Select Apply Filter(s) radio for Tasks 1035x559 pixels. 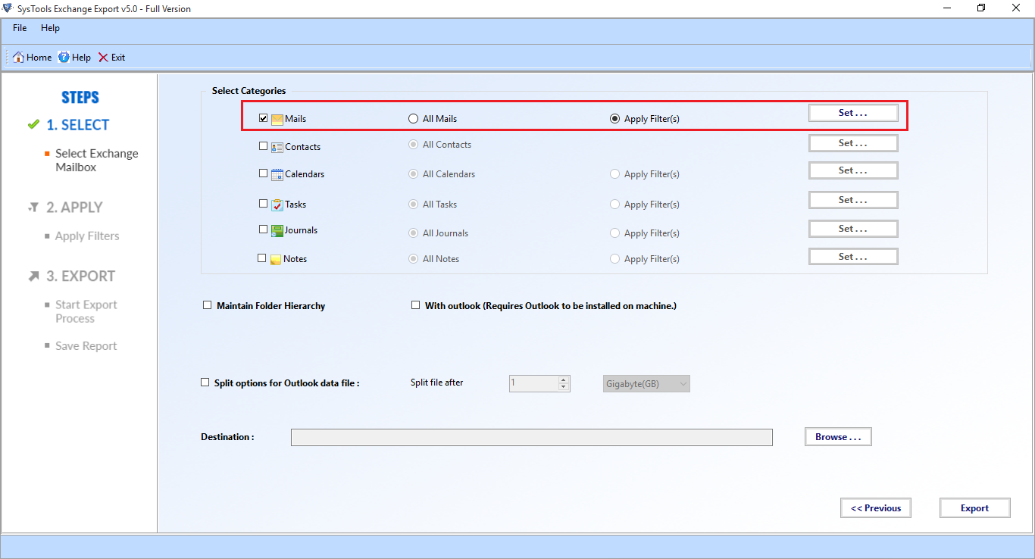[x=615, y=205]
